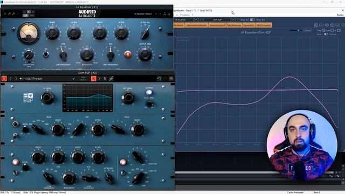Click the Gem EQP Clip Level knob
The image size is (345, 194).
150,103
